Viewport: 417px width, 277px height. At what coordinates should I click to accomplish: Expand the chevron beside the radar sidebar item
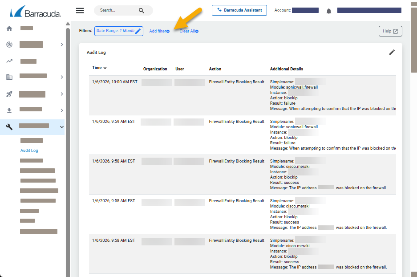point(61,45)
